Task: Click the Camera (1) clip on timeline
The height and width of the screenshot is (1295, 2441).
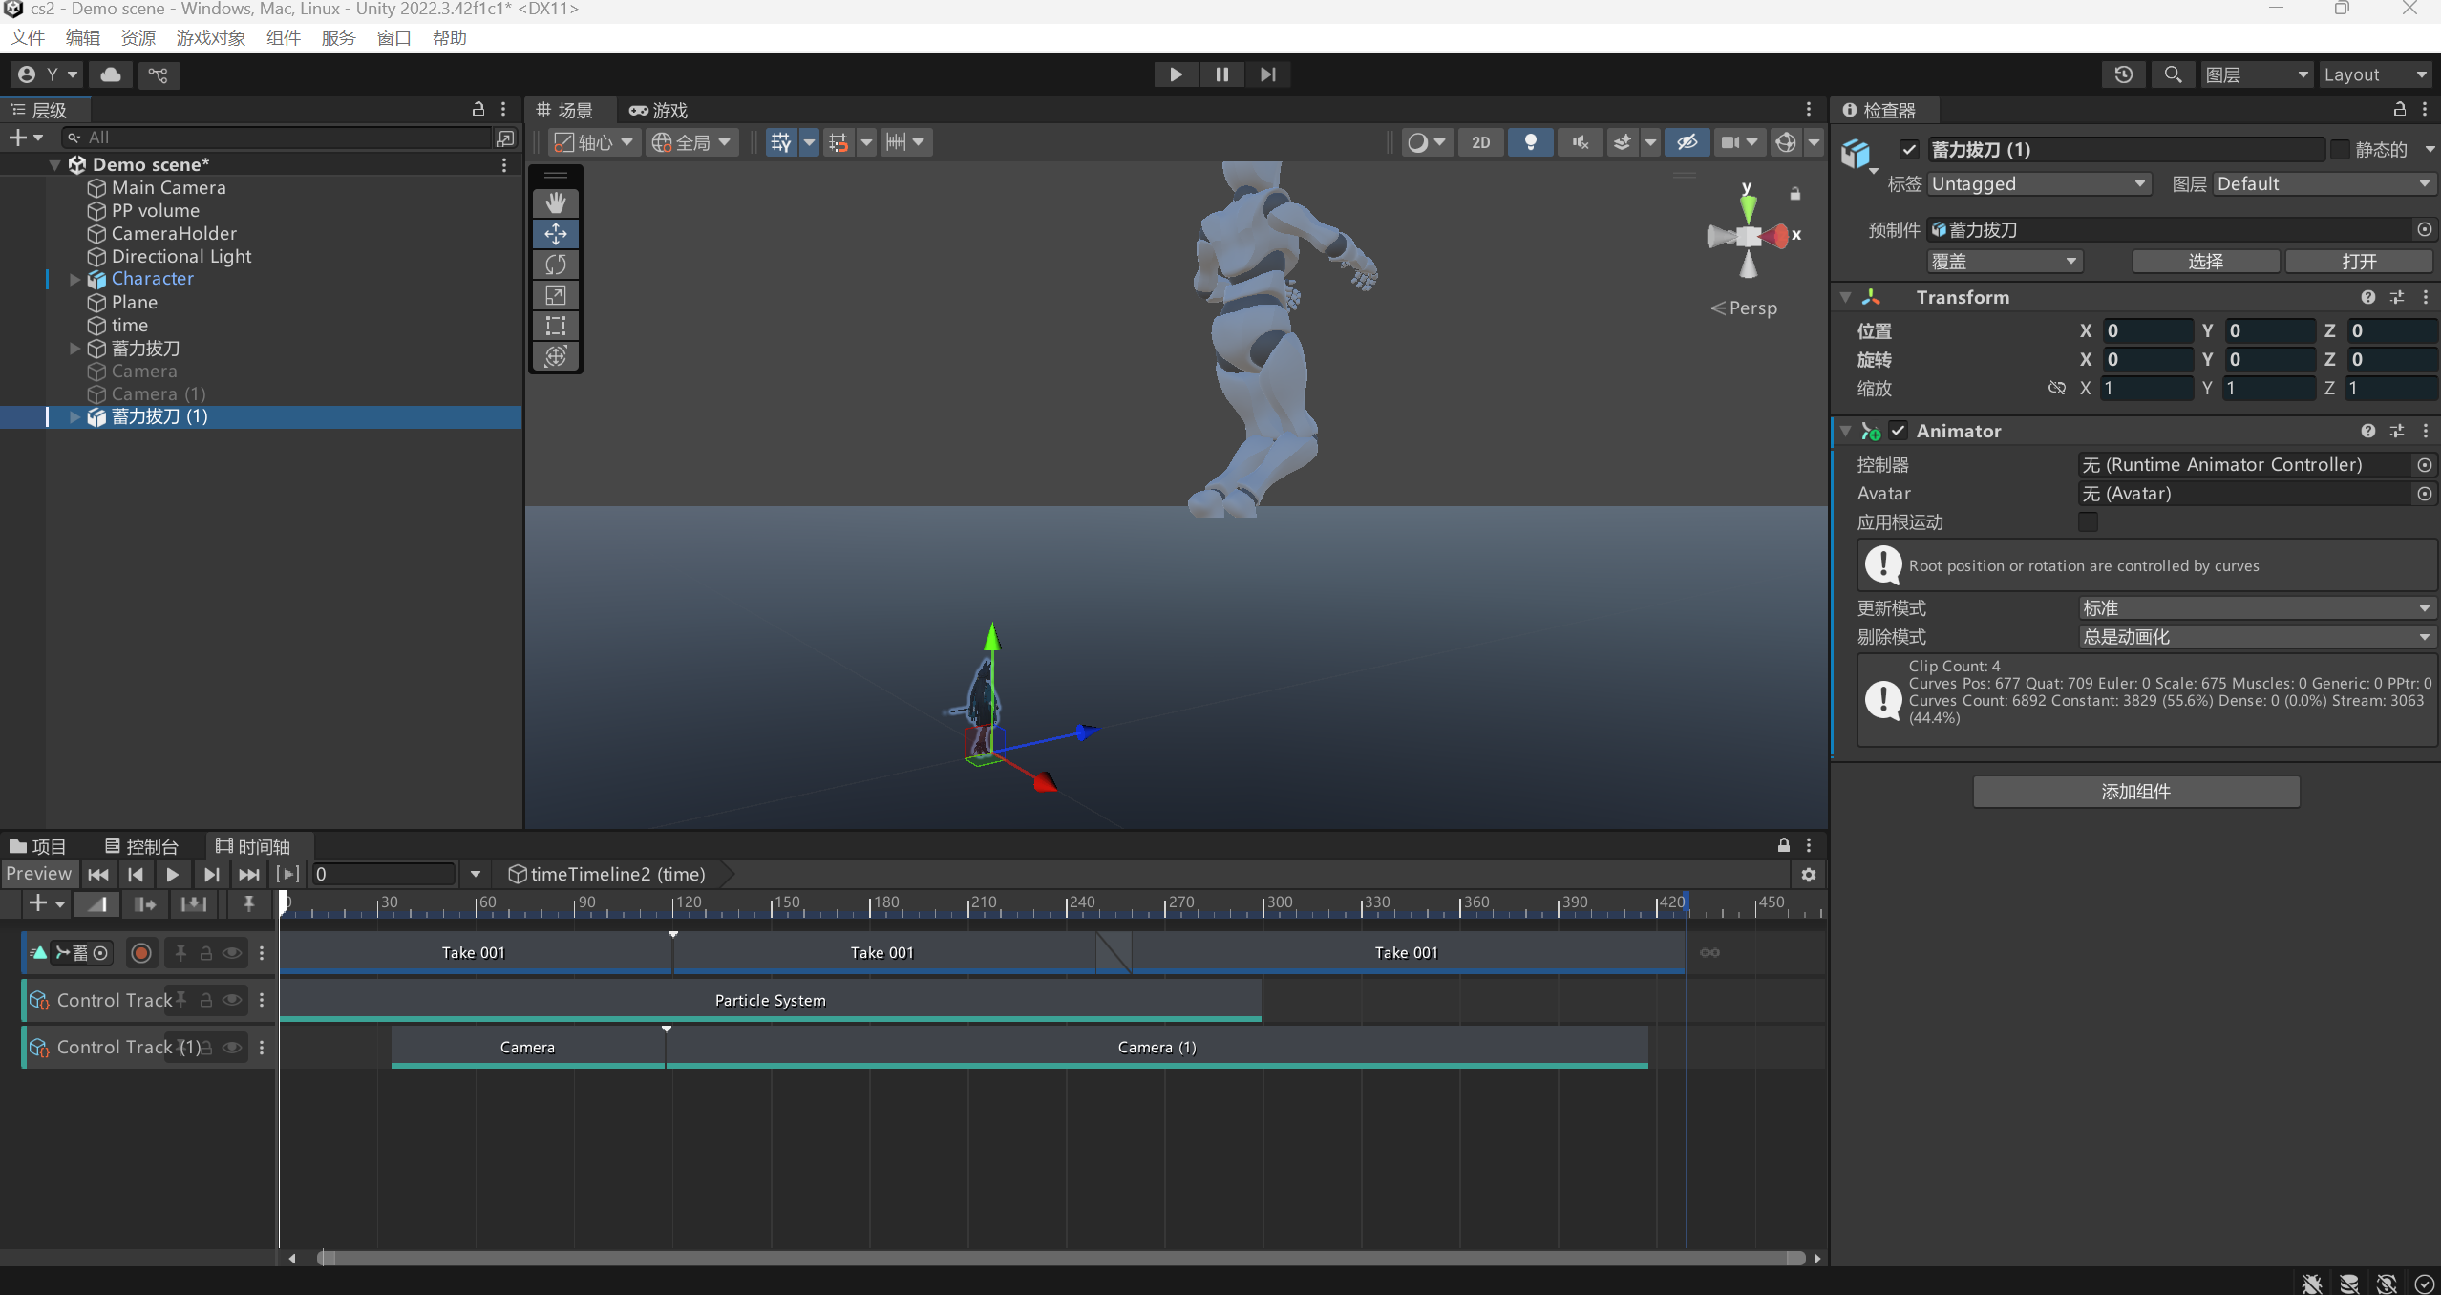Action: click(x=1156, y=1047)
